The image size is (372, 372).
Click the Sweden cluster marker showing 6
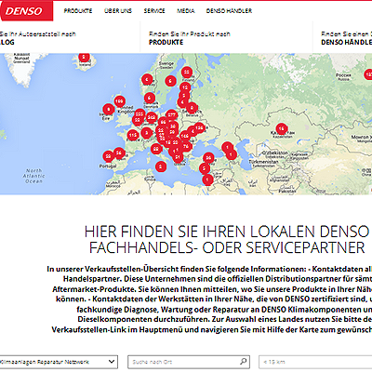pos(170,81)
